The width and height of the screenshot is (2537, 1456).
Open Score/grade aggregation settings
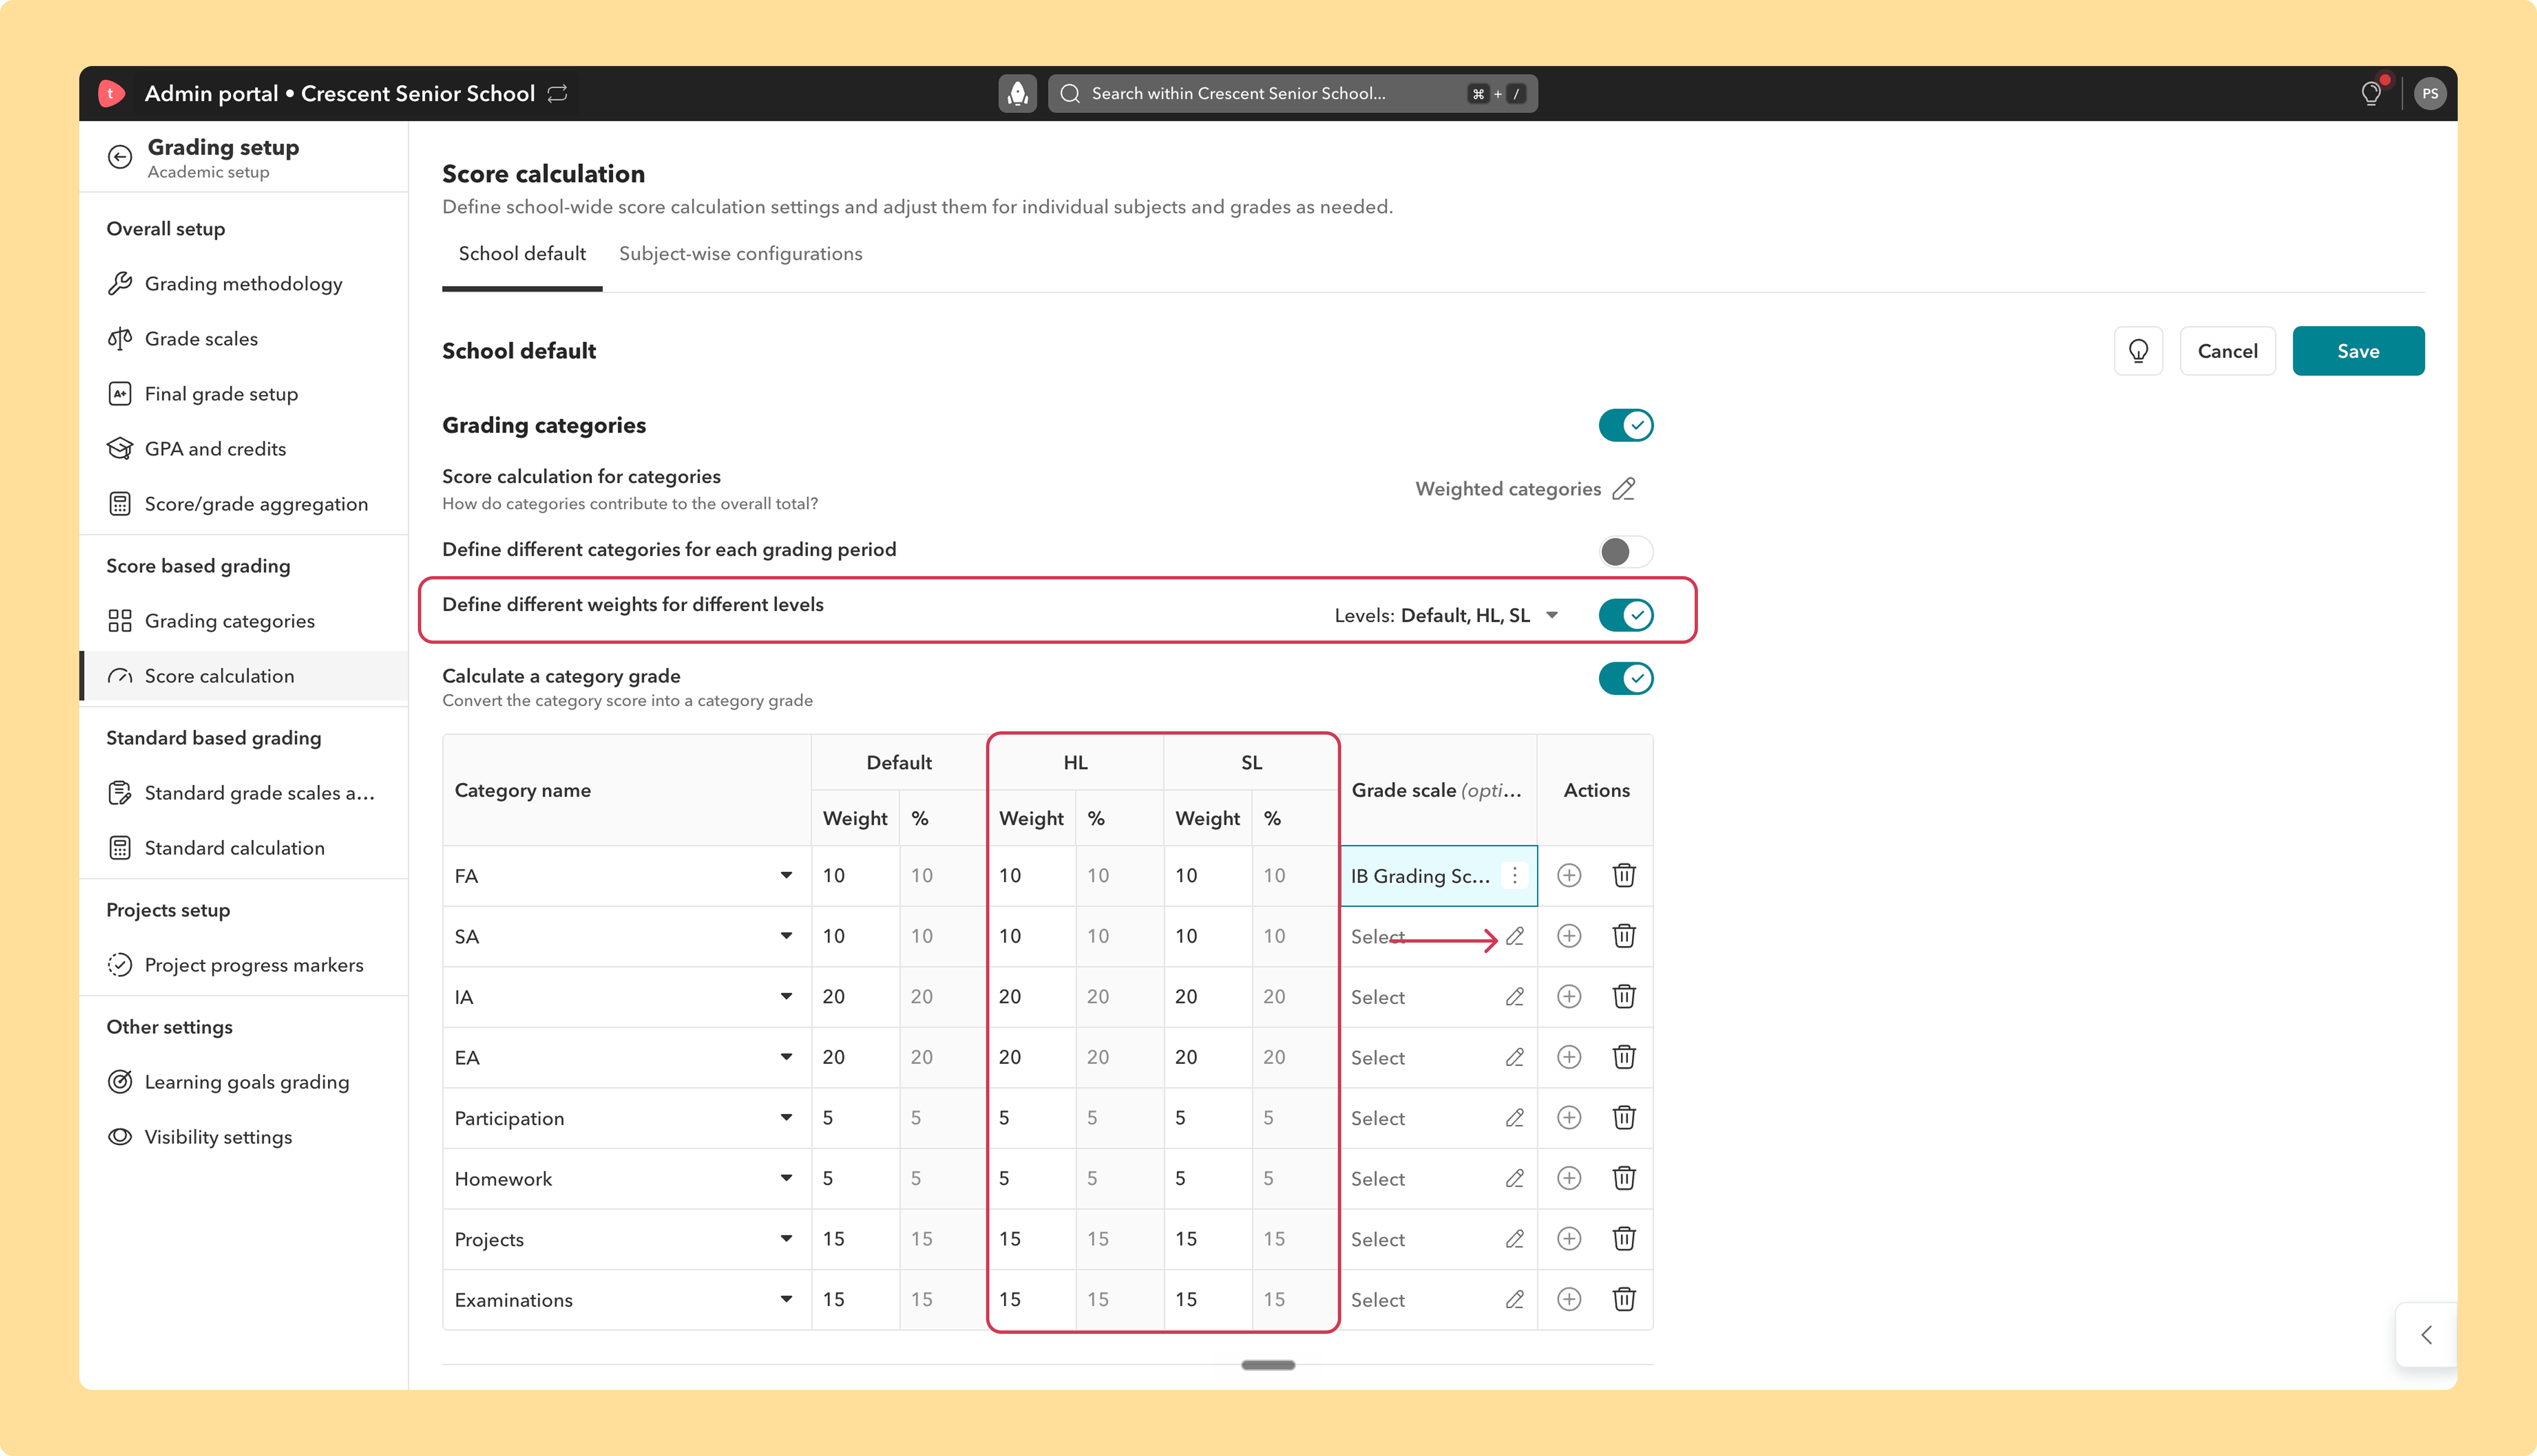point(244,504)
